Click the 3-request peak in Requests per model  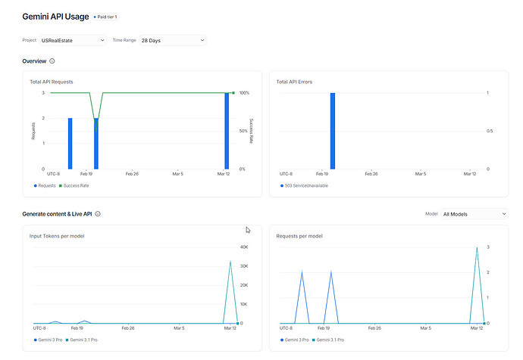click(477, 248)
